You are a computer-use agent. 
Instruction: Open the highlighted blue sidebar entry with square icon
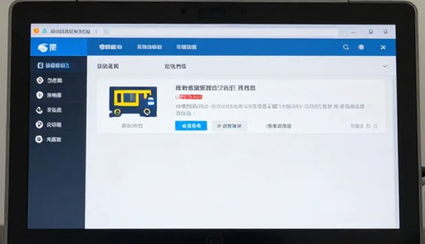click(53, 66)
